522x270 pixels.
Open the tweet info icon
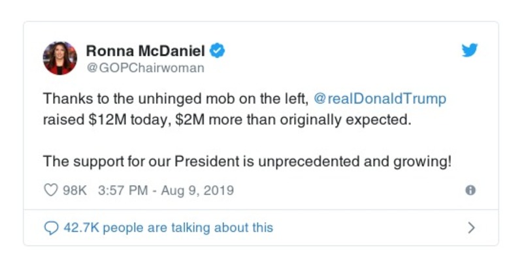click(x=470, y=190)
